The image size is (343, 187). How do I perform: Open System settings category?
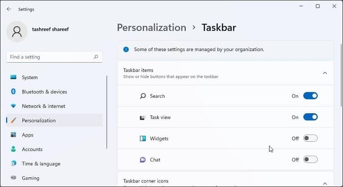click(x=54, y=77)
